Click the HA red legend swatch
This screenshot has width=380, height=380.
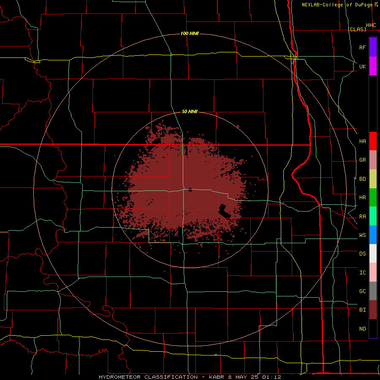(x=373, y=141)
